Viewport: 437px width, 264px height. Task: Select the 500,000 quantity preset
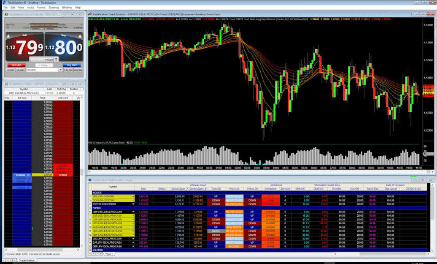[78, 70]
